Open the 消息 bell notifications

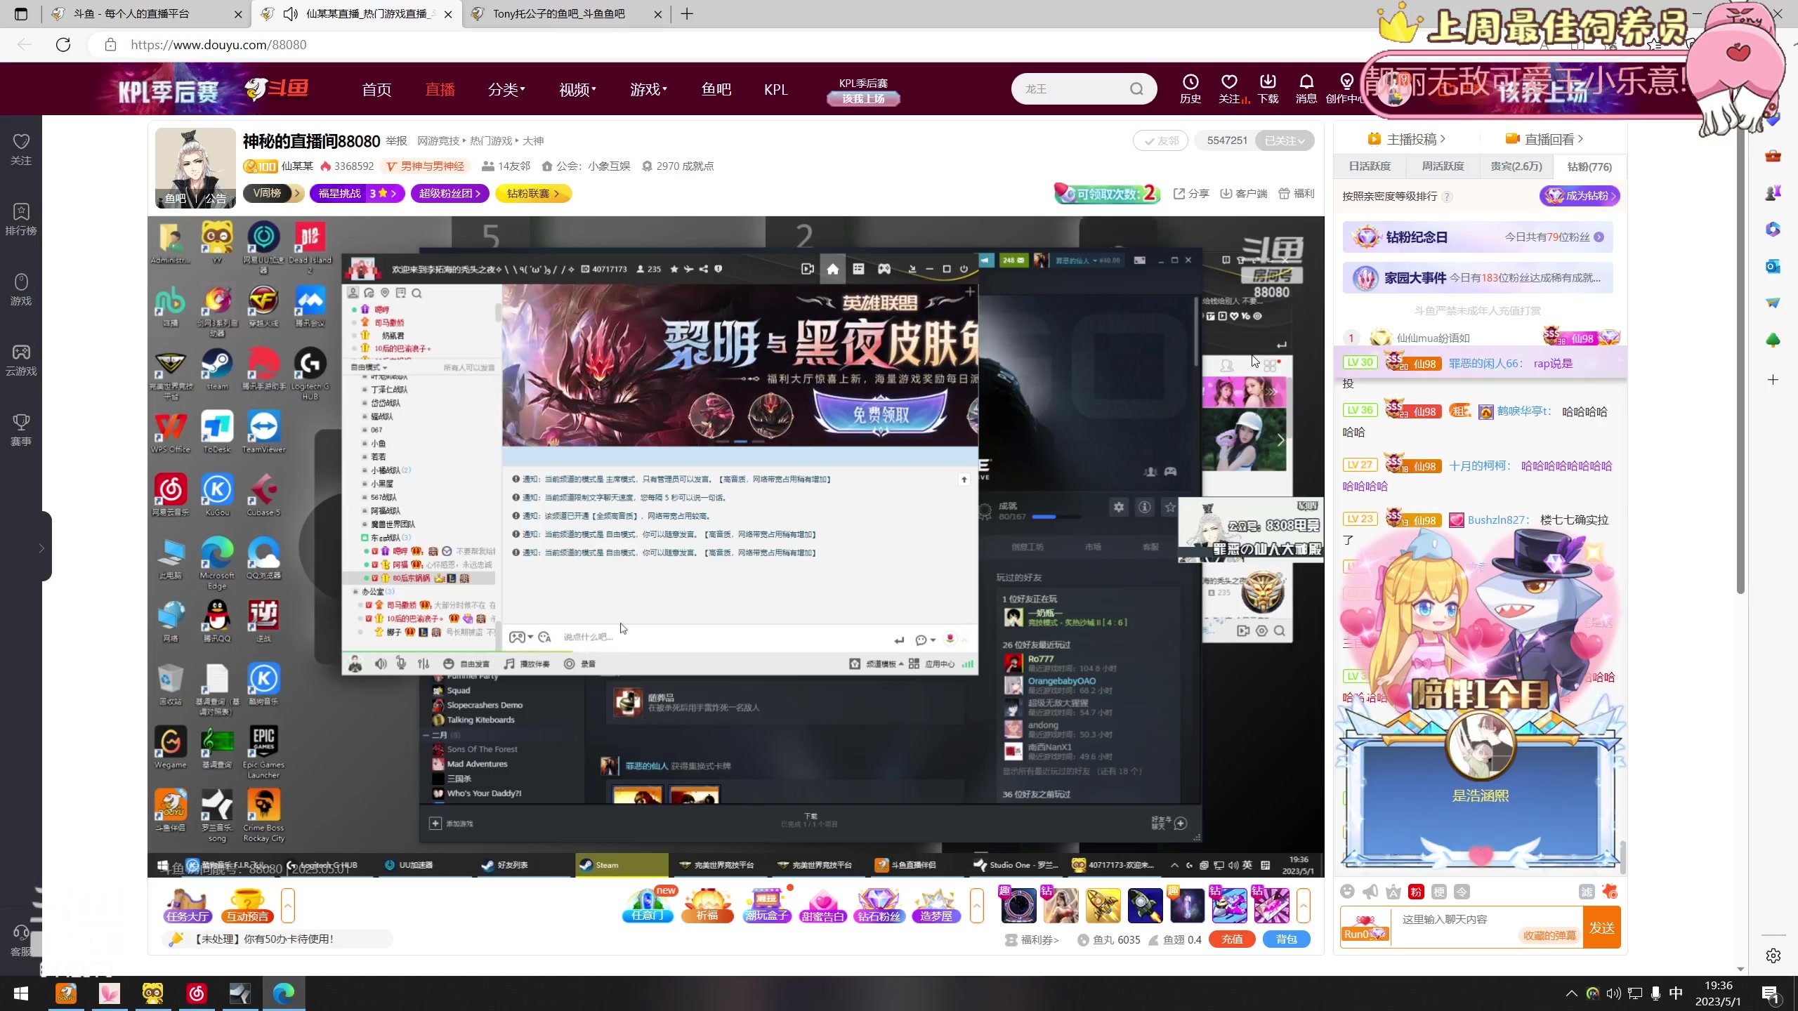[x=1306, y=88]
